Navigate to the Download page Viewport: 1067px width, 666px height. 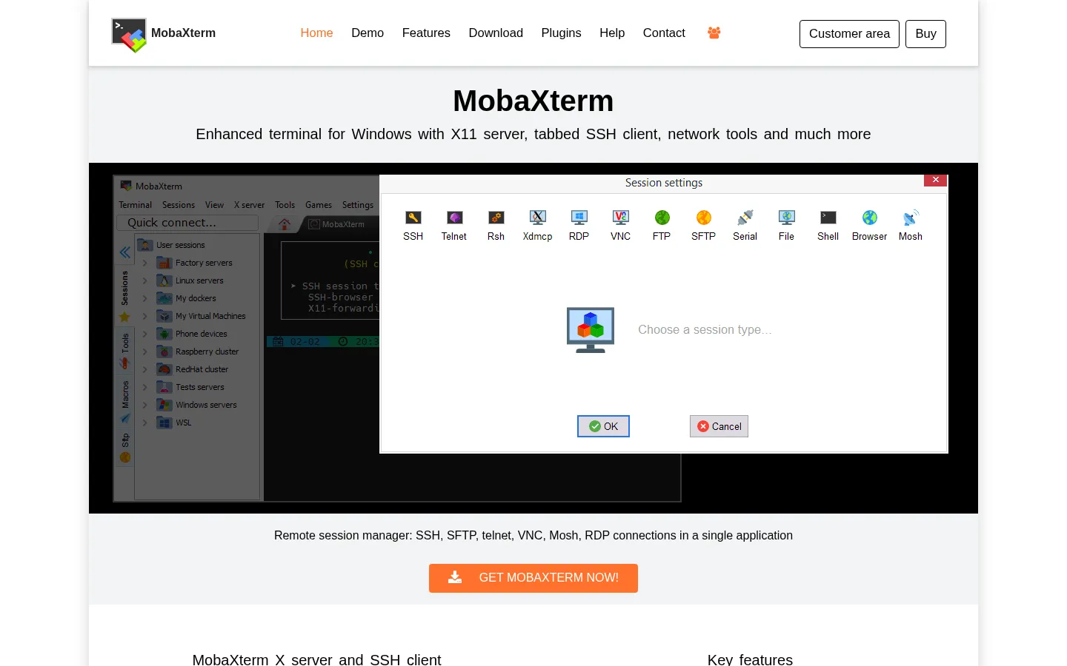coord(496,33)
